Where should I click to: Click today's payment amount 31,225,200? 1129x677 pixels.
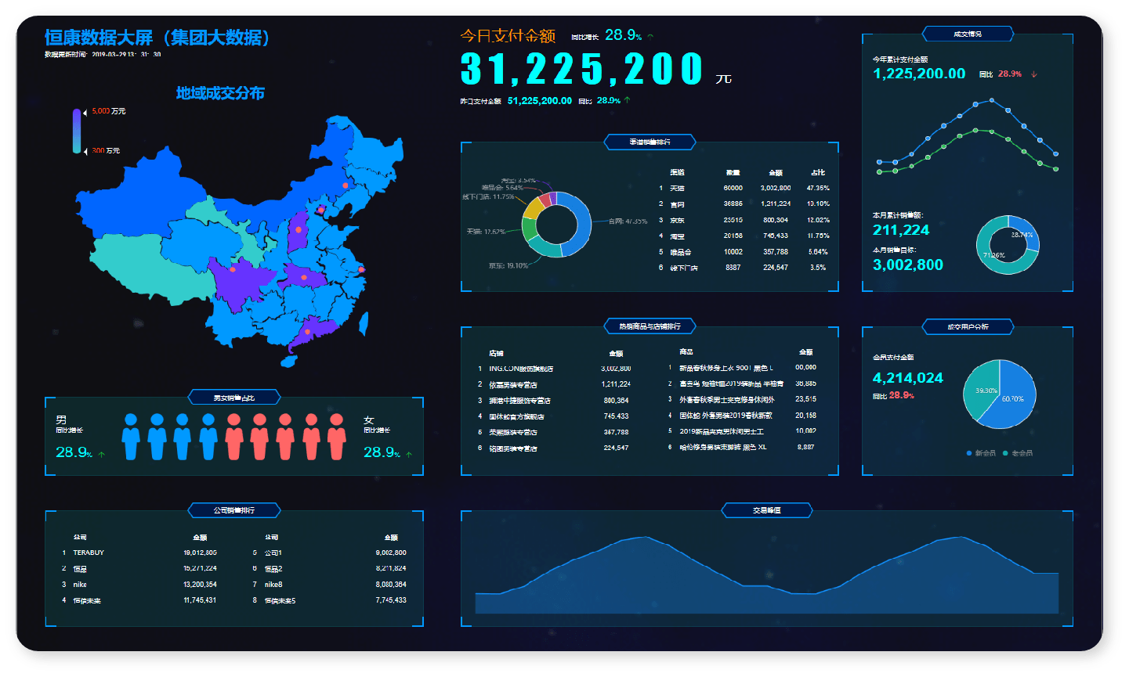(582, 69)
